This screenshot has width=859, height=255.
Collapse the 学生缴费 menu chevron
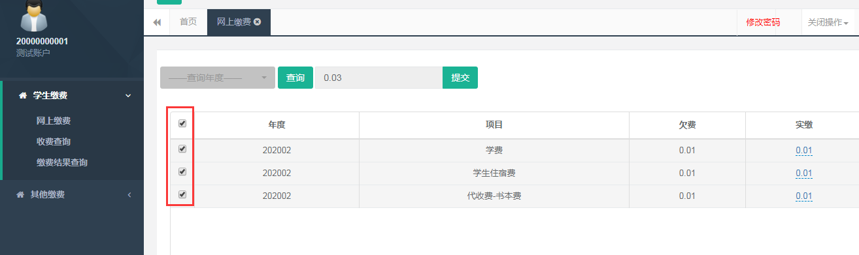(128, 96)
